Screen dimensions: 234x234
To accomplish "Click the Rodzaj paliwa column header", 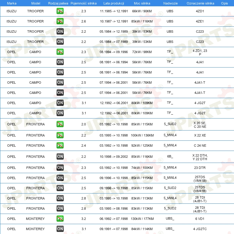I will point(58,3).
